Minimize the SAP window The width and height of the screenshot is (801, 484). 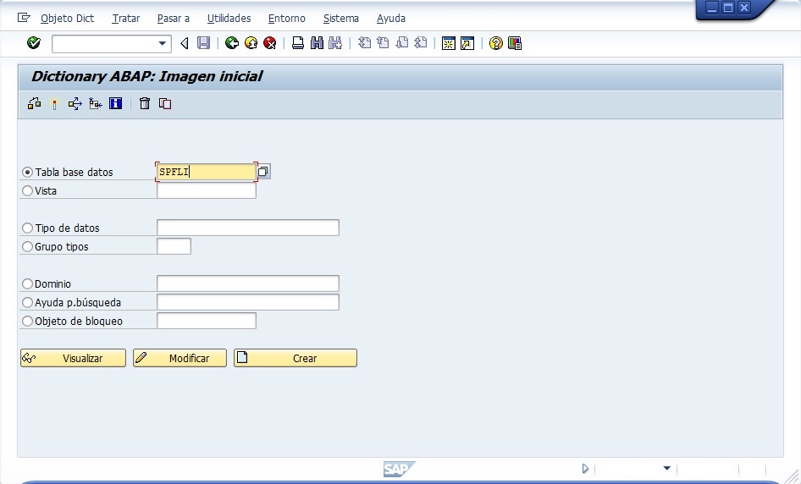(712, 8)
